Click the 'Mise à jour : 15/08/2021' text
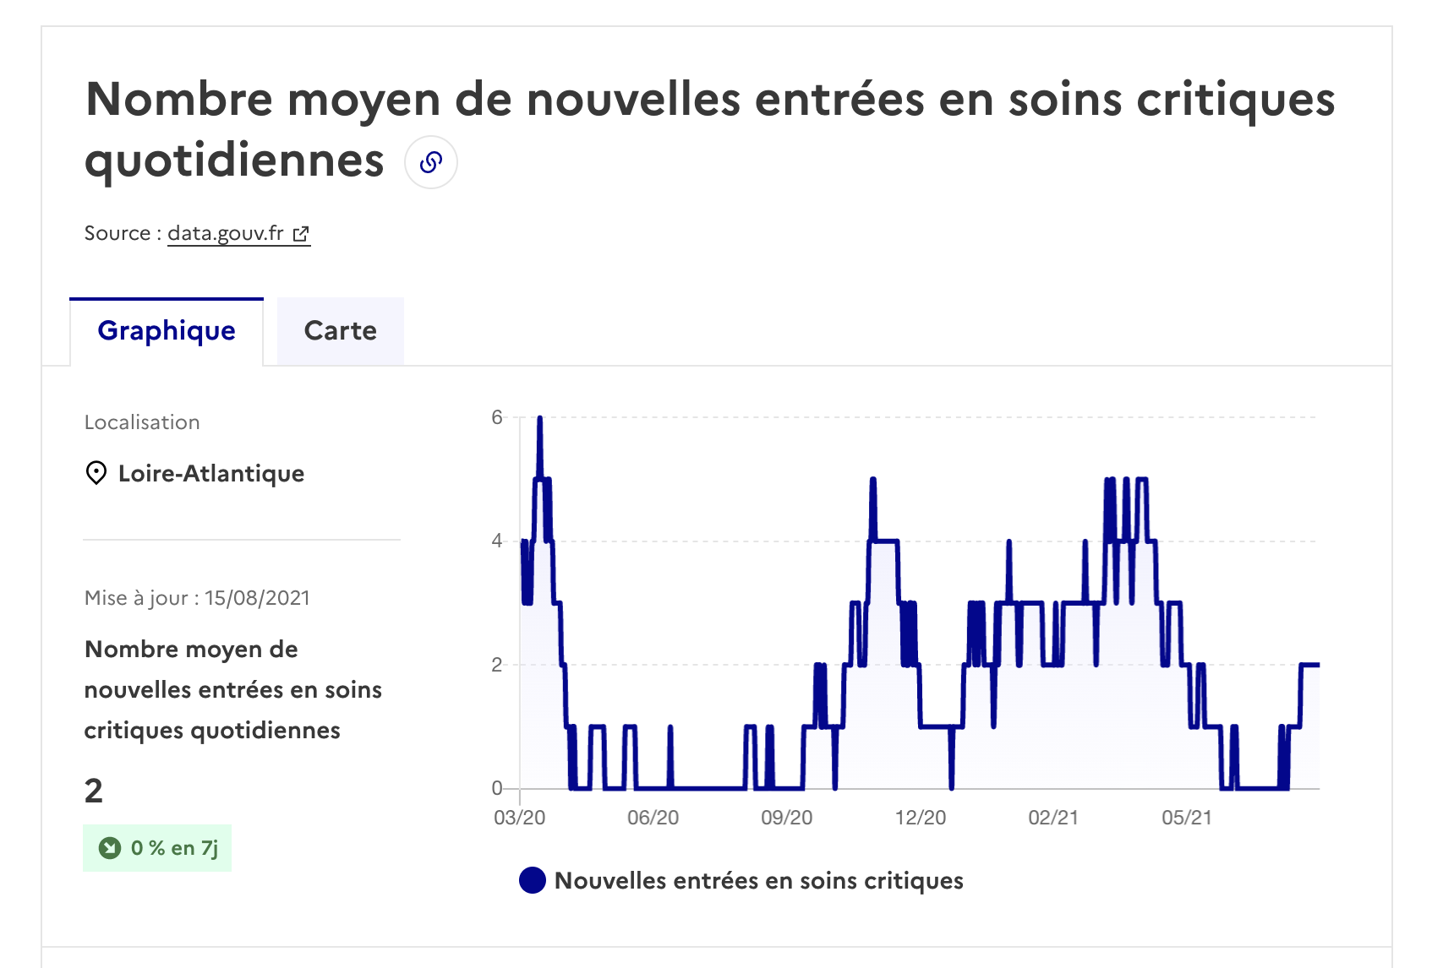Screen dimensions: 1432x968 [196, 597]
